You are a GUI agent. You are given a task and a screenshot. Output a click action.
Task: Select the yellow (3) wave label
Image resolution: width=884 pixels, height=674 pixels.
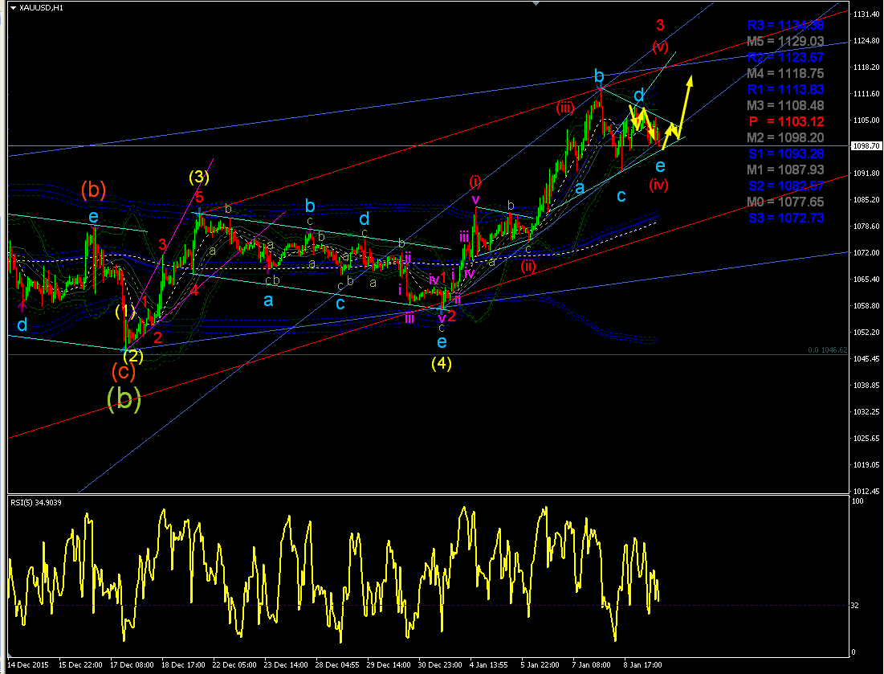coord(199,178)
